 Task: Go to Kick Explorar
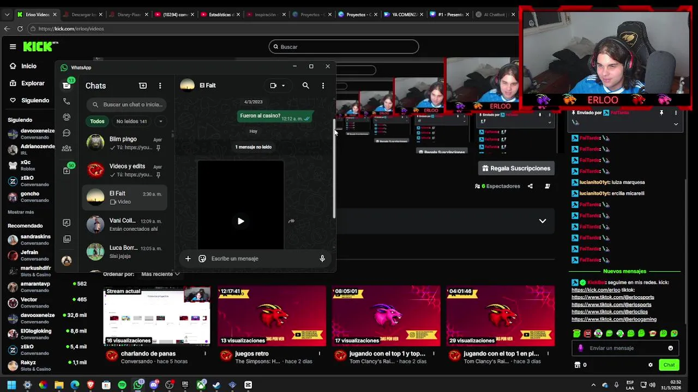pyautogui.click(x=27, y=83)
